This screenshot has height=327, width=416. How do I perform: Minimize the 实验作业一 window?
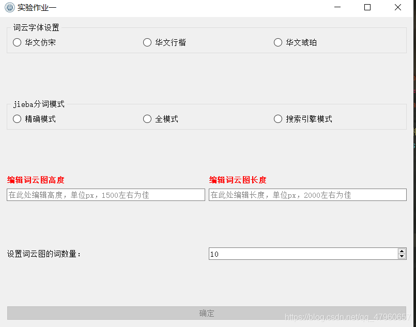(337, 7)
